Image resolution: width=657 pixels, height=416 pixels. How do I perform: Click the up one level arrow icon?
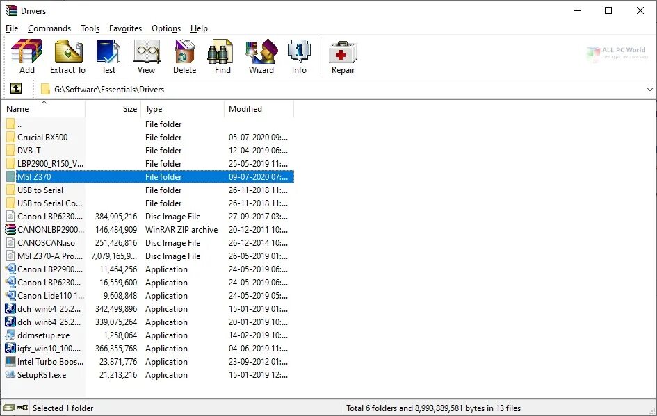click(x=16, y=88)
